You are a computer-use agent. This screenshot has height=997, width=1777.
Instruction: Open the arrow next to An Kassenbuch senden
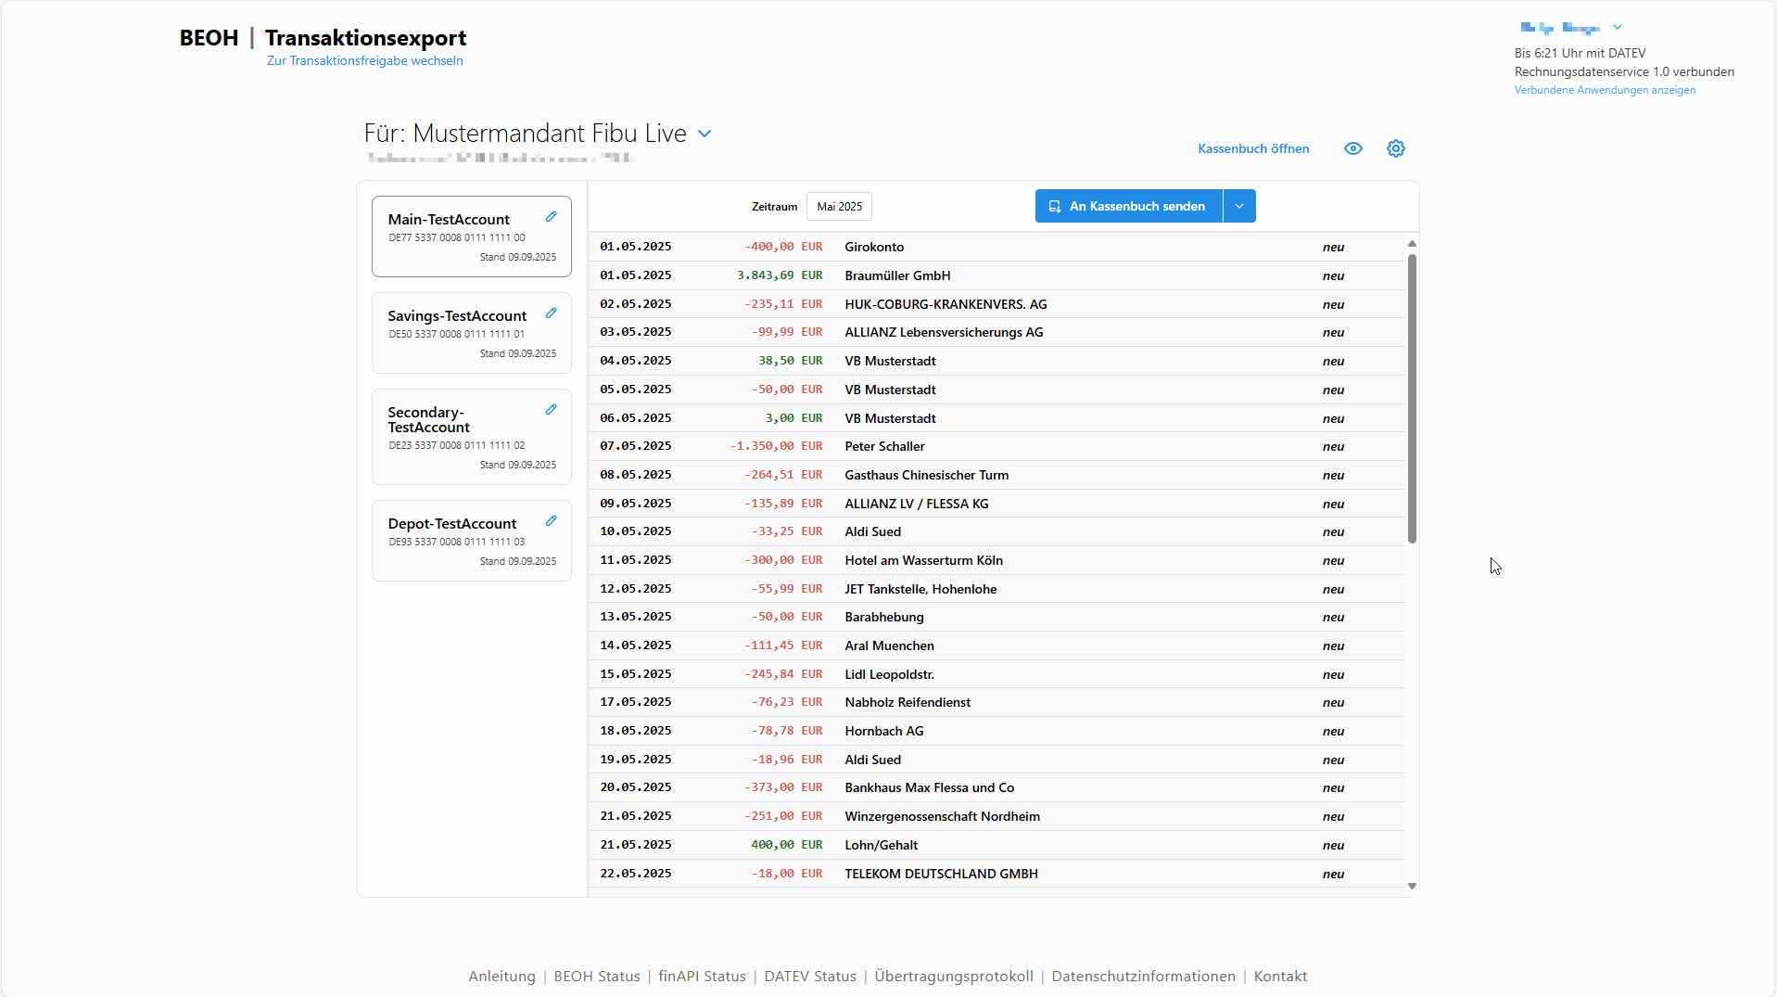[1239, 206]
